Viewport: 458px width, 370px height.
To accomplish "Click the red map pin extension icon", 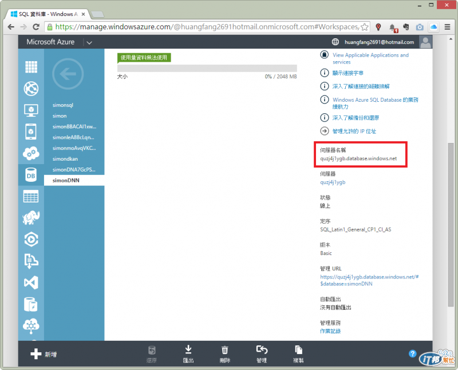I will coord(378,27).
